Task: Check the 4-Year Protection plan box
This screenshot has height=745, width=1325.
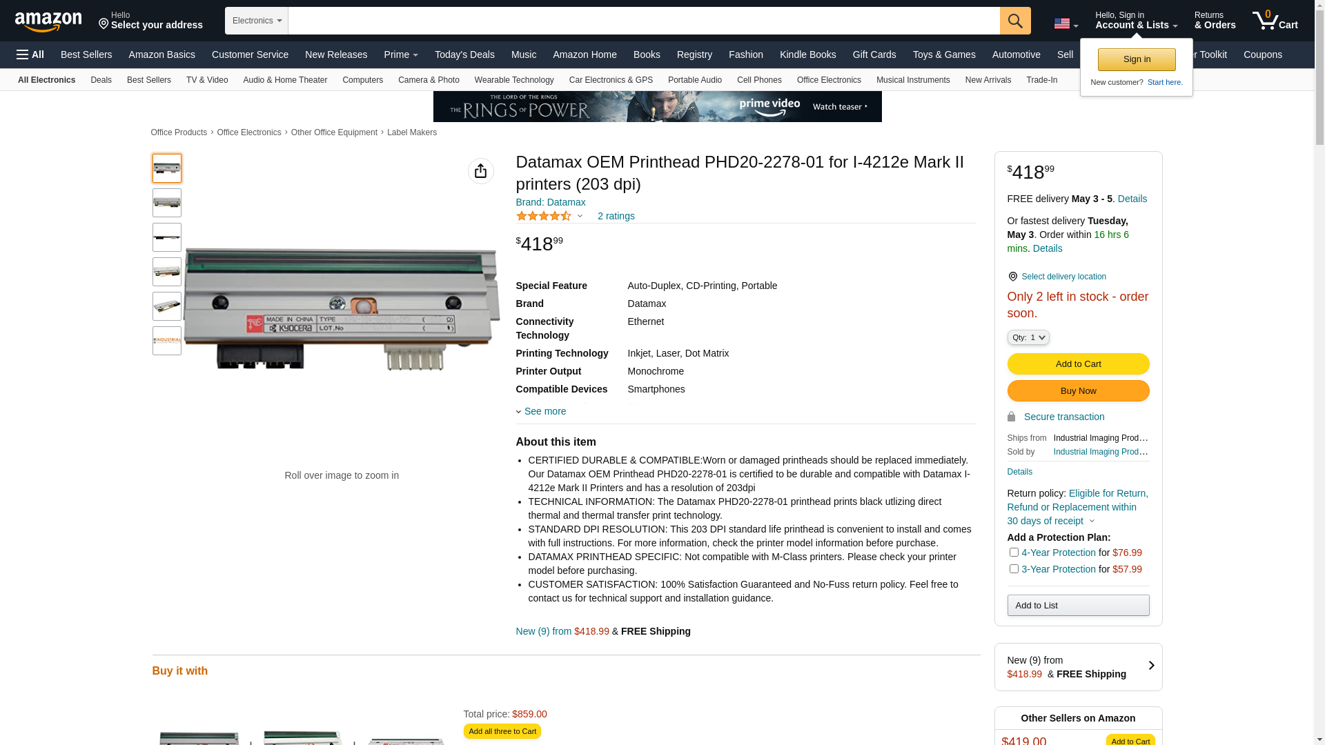Action: (x=1014, y=553)
